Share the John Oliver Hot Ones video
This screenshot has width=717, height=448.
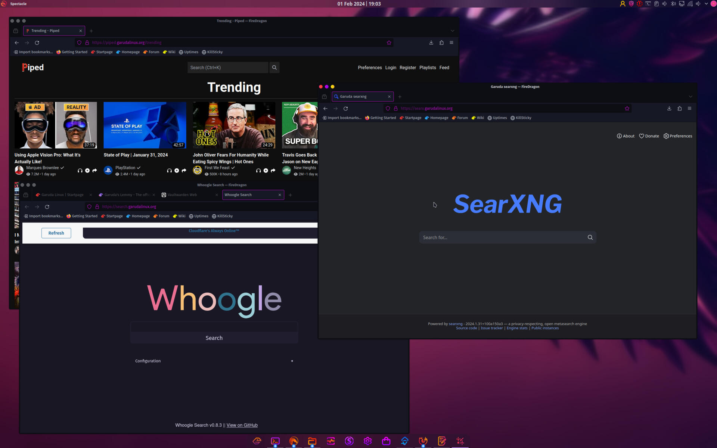click(273, 171)
